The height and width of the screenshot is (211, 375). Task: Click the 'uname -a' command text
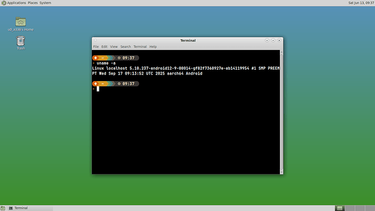click(x=106, y=64)
